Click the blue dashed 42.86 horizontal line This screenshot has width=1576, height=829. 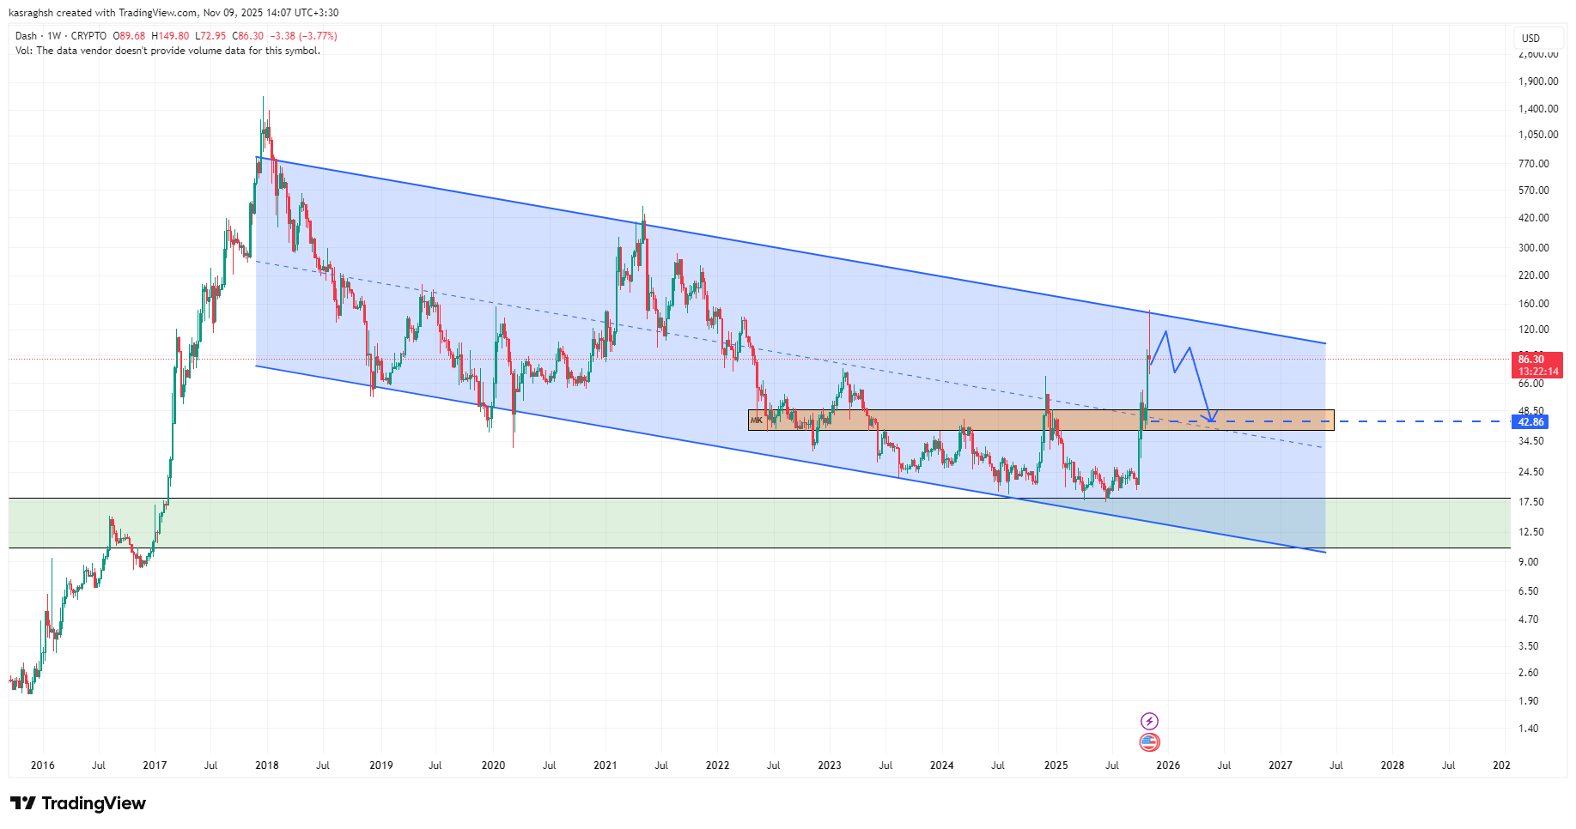(1417, 421)
